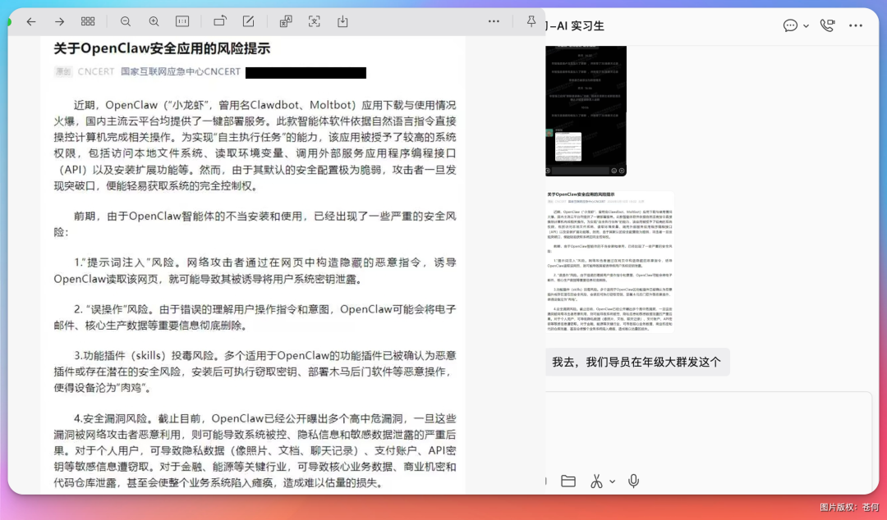Open the chat's more options menu
The height and width of the screenshot is (520, 887).
(x=856, y=25)
